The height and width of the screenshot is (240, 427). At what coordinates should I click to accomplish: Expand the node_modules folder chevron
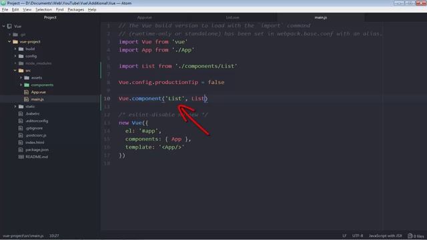[x=15, y=63]
